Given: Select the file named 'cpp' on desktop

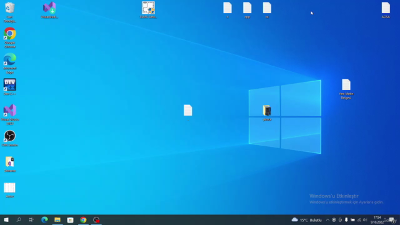Looking at the screenshot, I should tap(247, 10).
